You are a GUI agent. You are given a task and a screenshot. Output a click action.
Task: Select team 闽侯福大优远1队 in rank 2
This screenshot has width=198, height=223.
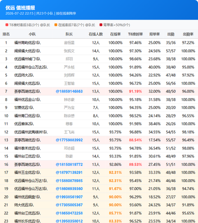(27, 51)
